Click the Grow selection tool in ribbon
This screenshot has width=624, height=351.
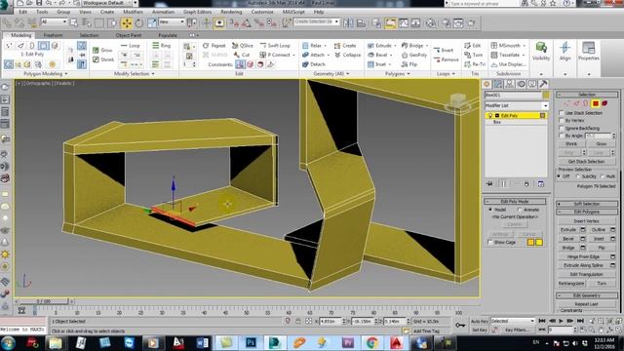click(x=102, y=50)
